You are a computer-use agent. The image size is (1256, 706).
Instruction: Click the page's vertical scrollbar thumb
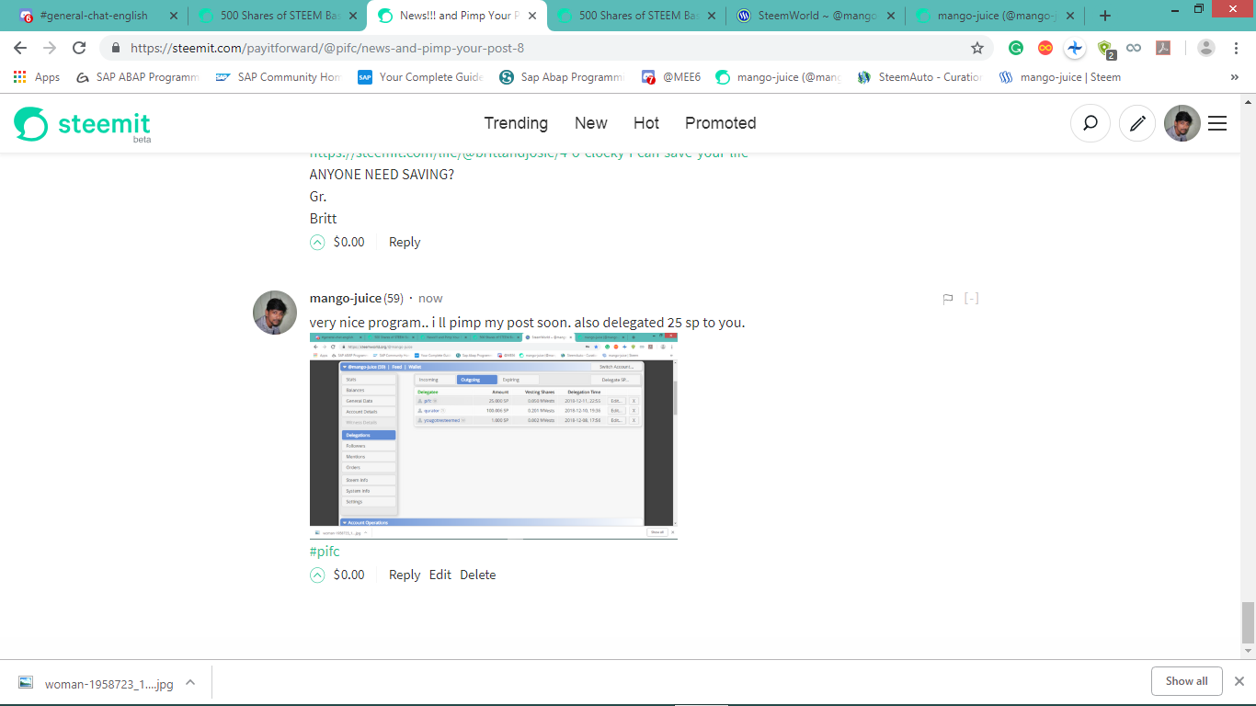(1248, 623)
